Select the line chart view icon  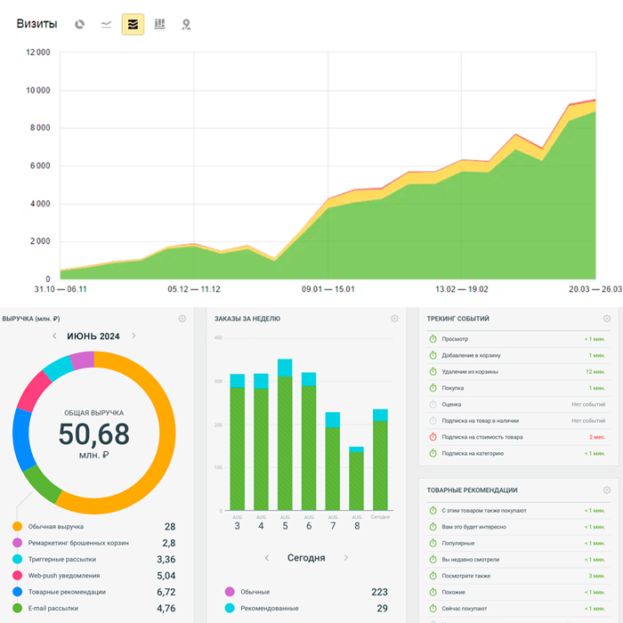click(106, 24)
